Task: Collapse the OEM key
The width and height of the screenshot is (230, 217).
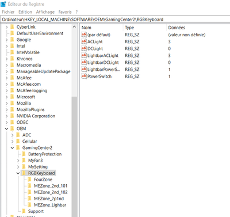Action: coord(6,128)
